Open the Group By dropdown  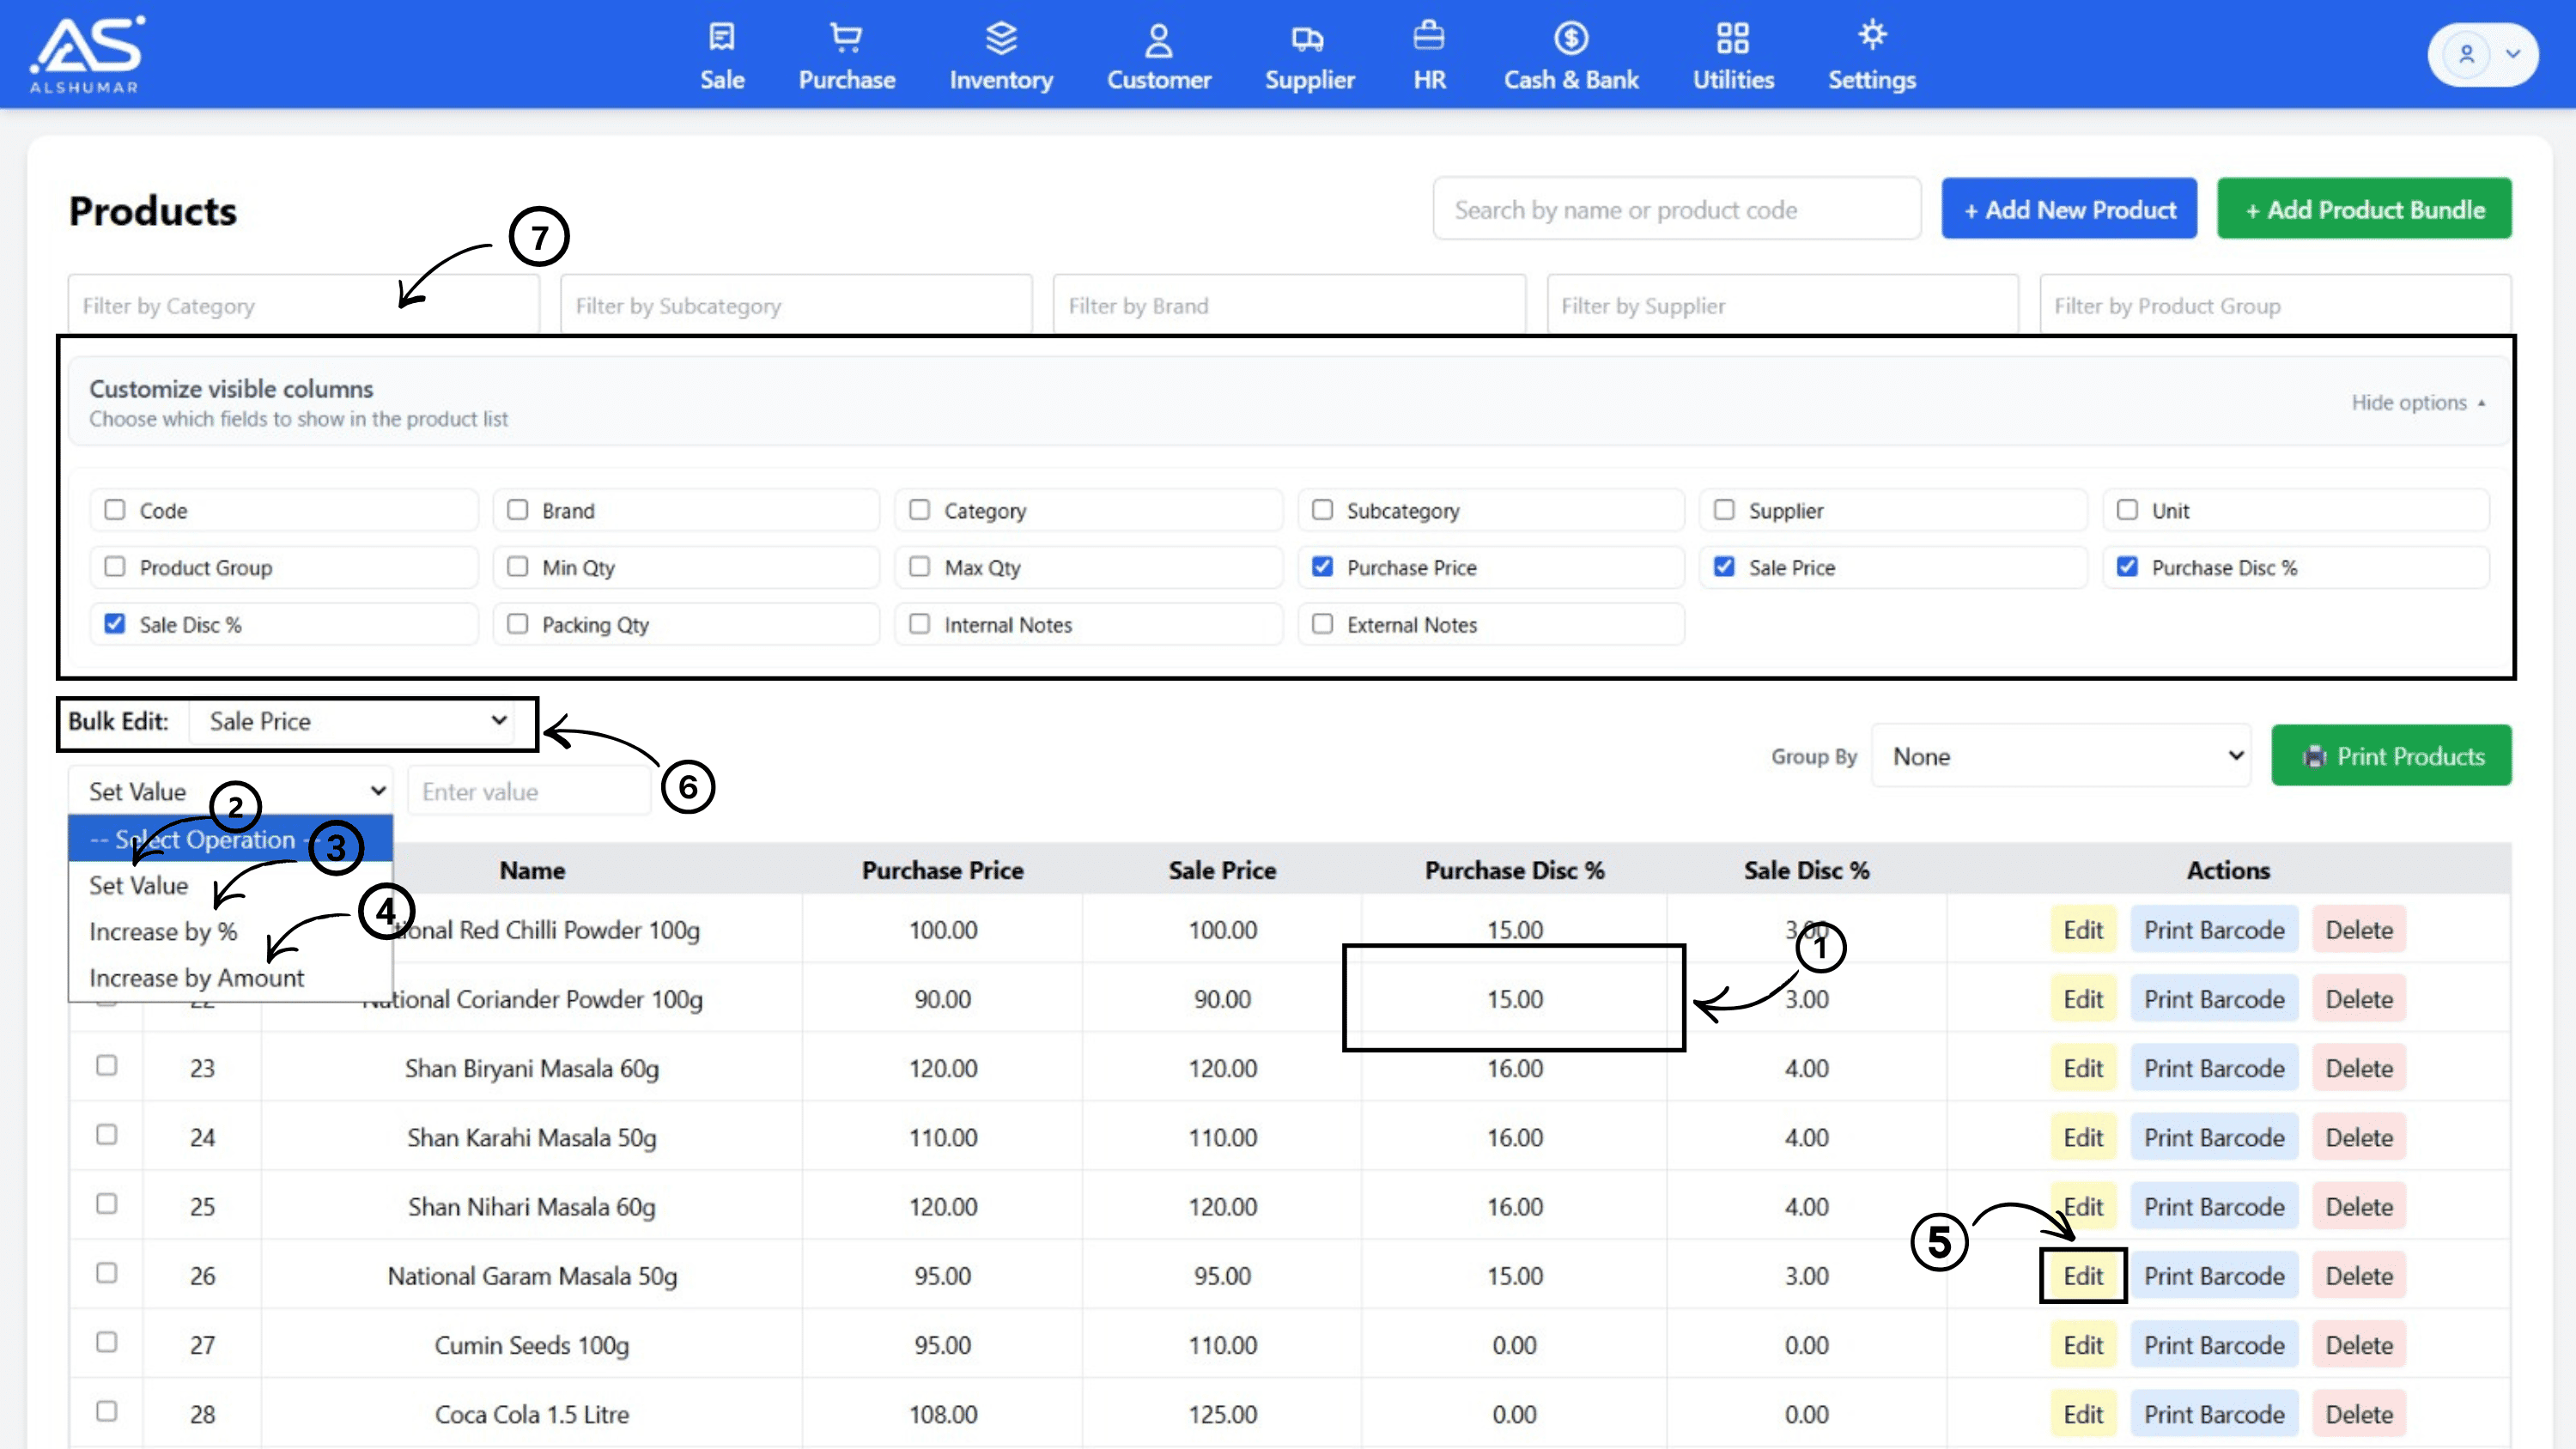click(x=2061, y=756)
